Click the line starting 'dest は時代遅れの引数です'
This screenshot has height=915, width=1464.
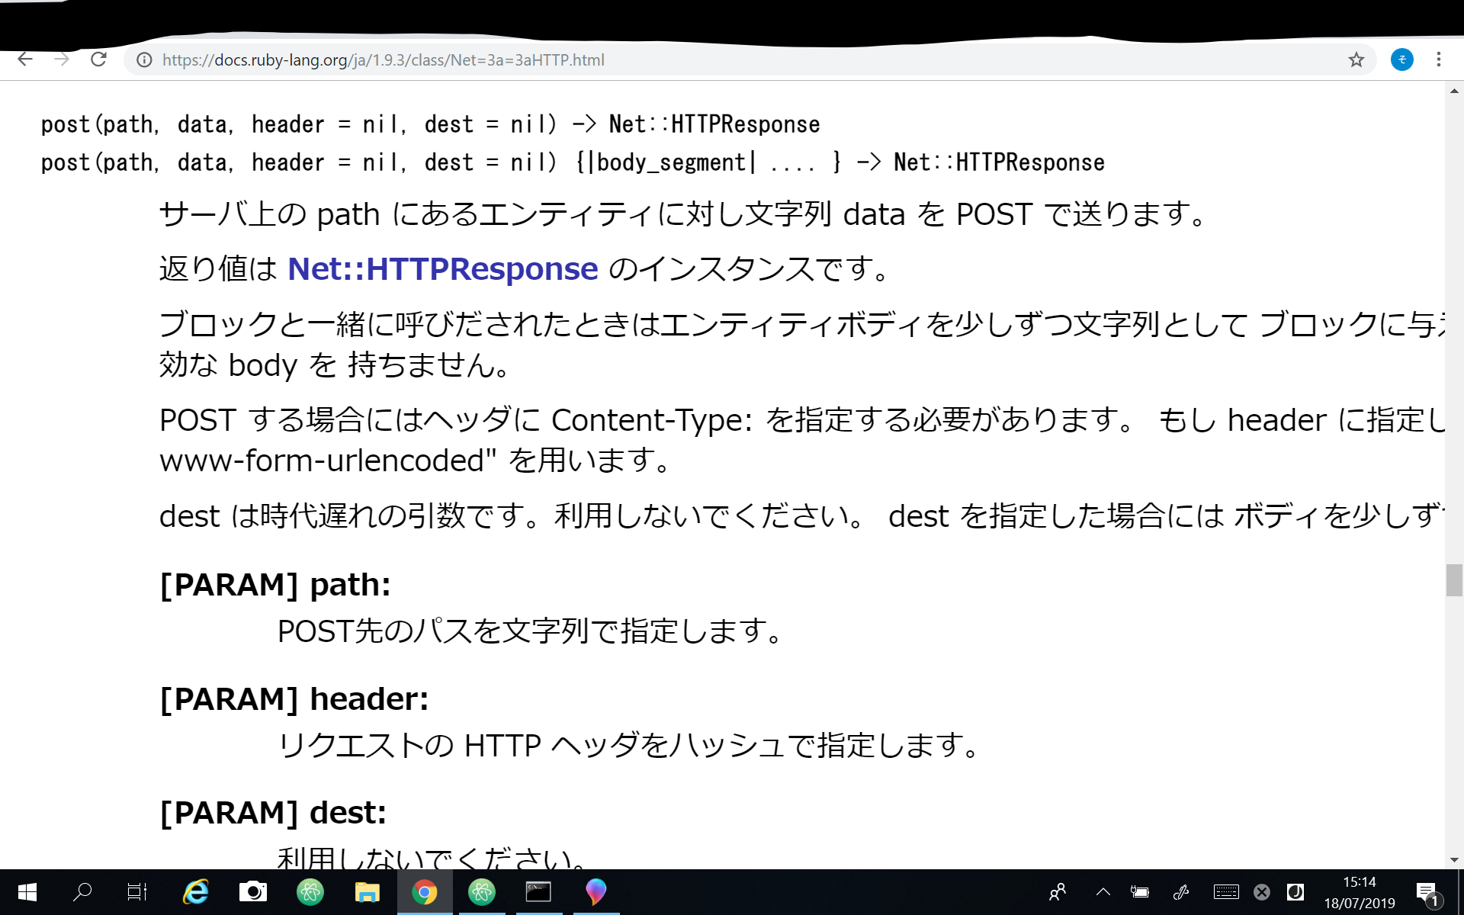click(x=801, y=516)
